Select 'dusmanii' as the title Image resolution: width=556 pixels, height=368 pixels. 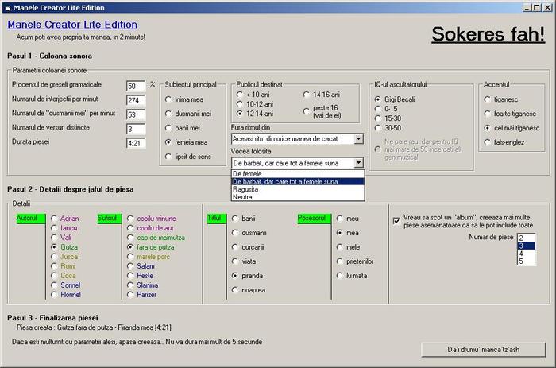click(x=236, y=233)
